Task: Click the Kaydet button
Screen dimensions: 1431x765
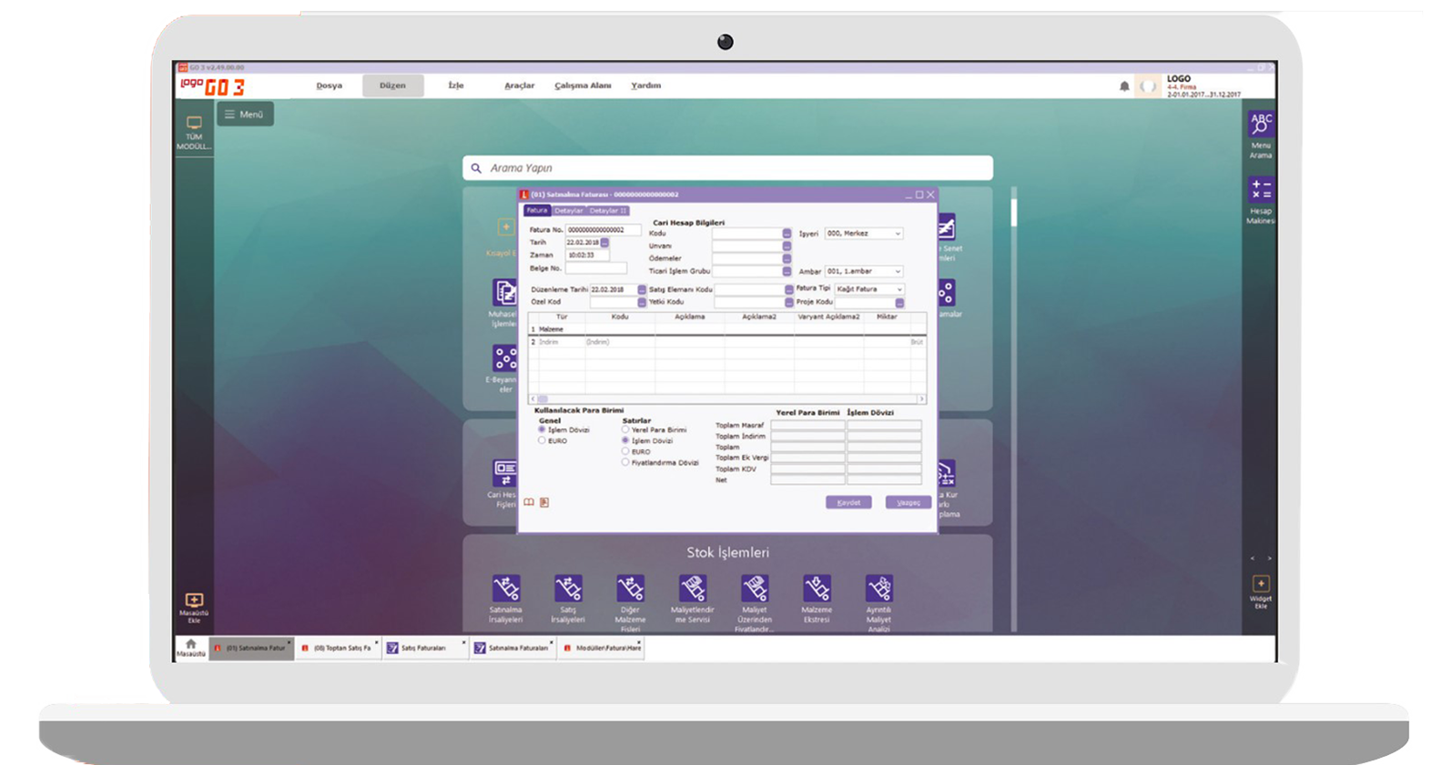Action: tap(848, 502)
